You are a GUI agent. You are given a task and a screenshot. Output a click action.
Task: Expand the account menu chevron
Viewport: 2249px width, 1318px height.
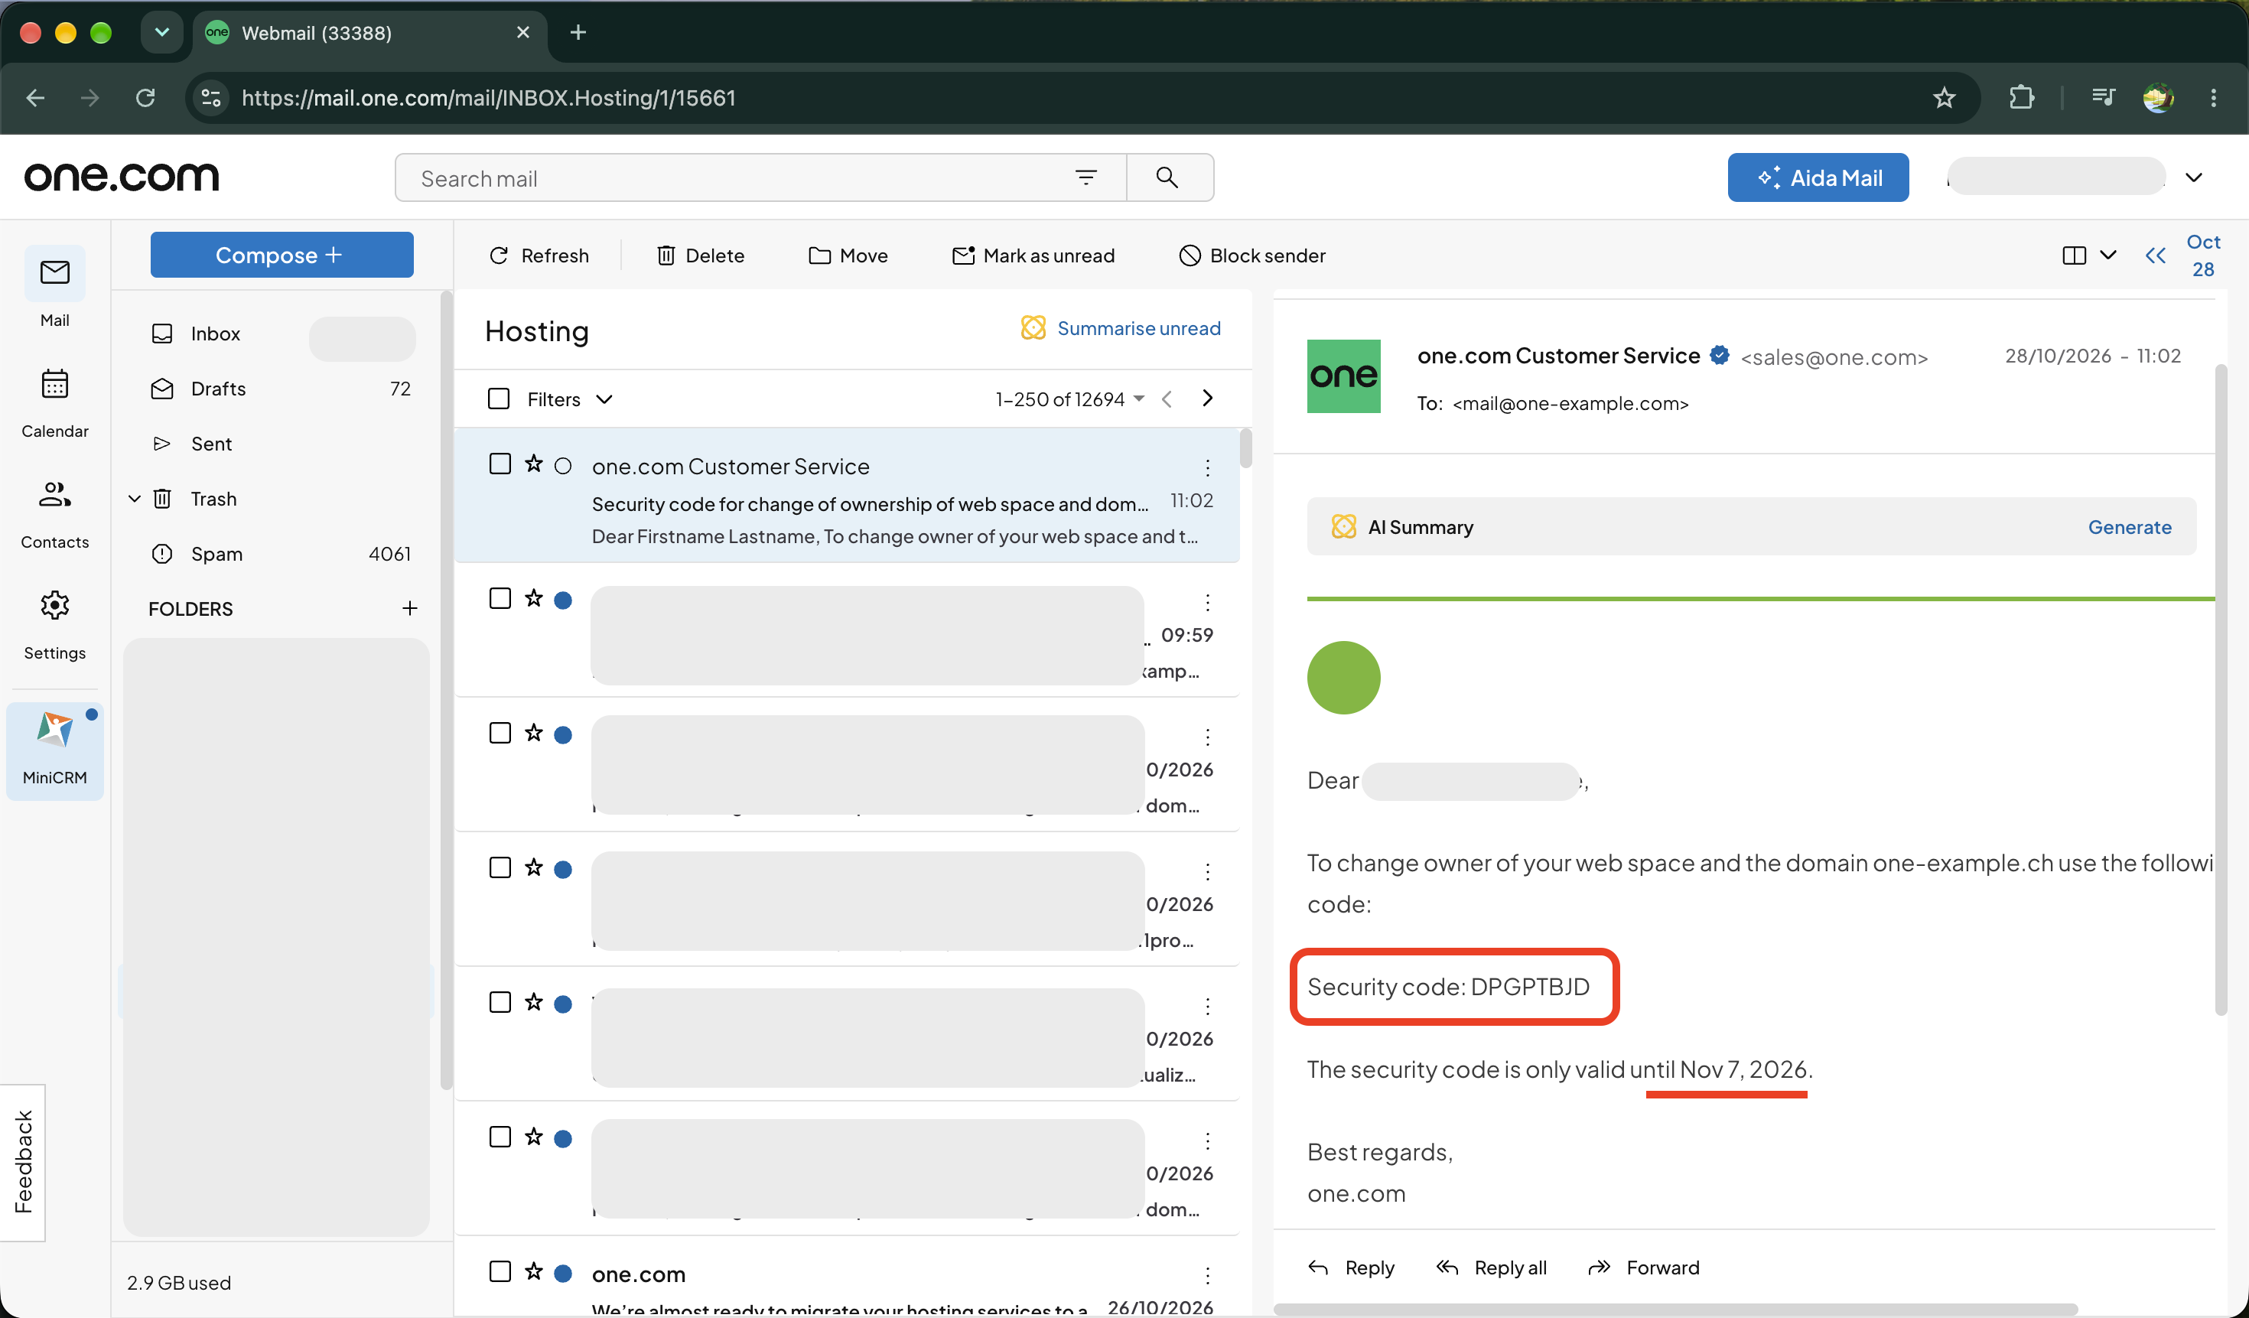tap(2194, 177)
